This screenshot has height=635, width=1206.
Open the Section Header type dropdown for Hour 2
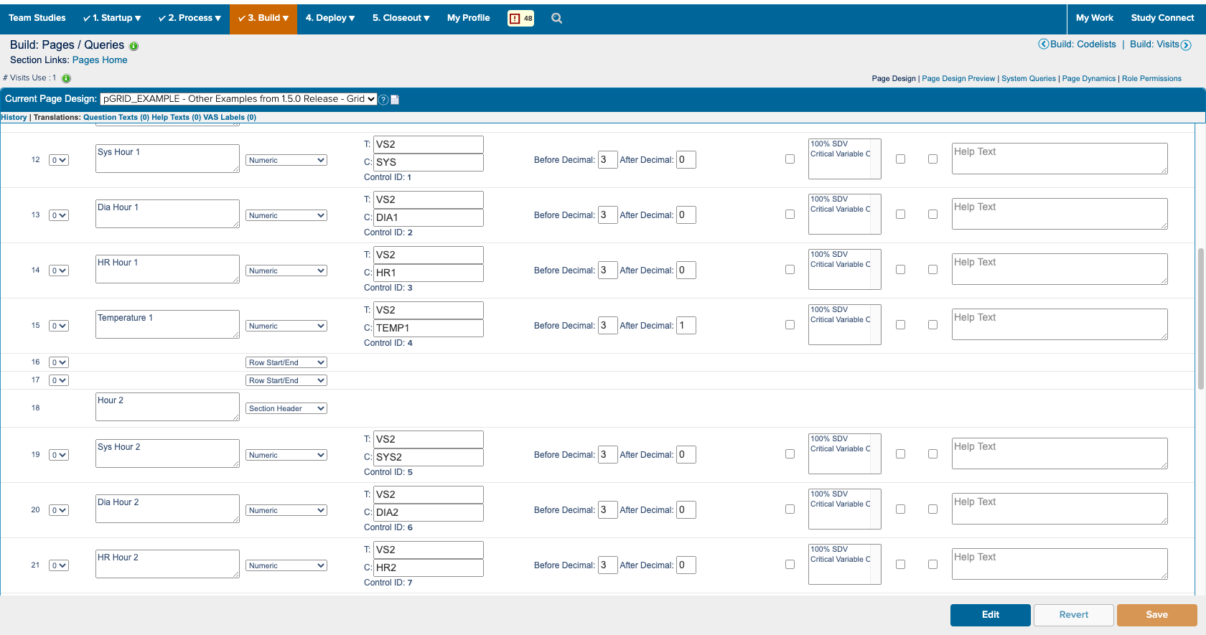pos(286,409)
